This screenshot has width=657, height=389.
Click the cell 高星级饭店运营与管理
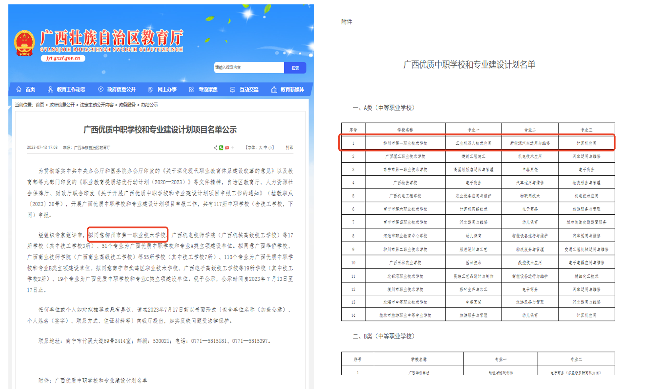(x=473, y=170)
